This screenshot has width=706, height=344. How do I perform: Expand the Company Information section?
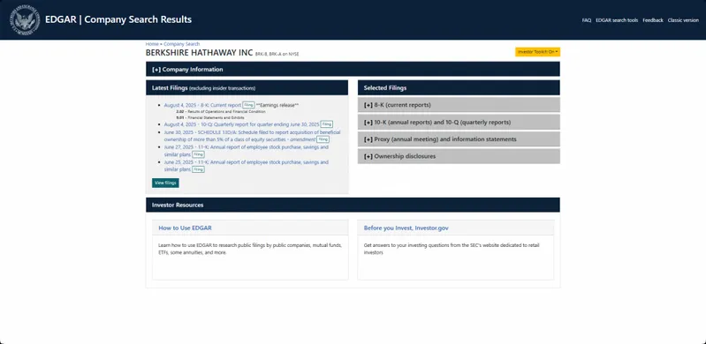tap(353, 70)
